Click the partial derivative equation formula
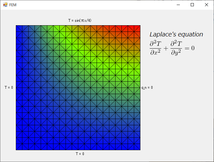Image resolution: width=214 pixels, height=162 pixels. point(172,48)
